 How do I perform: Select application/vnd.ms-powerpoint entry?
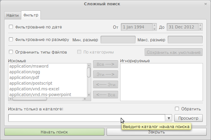pos(48,95)
